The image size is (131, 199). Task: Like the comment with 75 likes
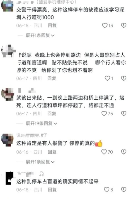[104, 113]
